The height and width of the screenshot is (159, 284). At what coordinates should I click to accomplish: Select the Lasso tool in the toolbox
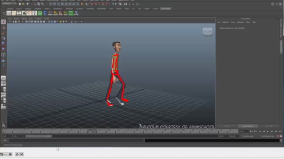3,27
